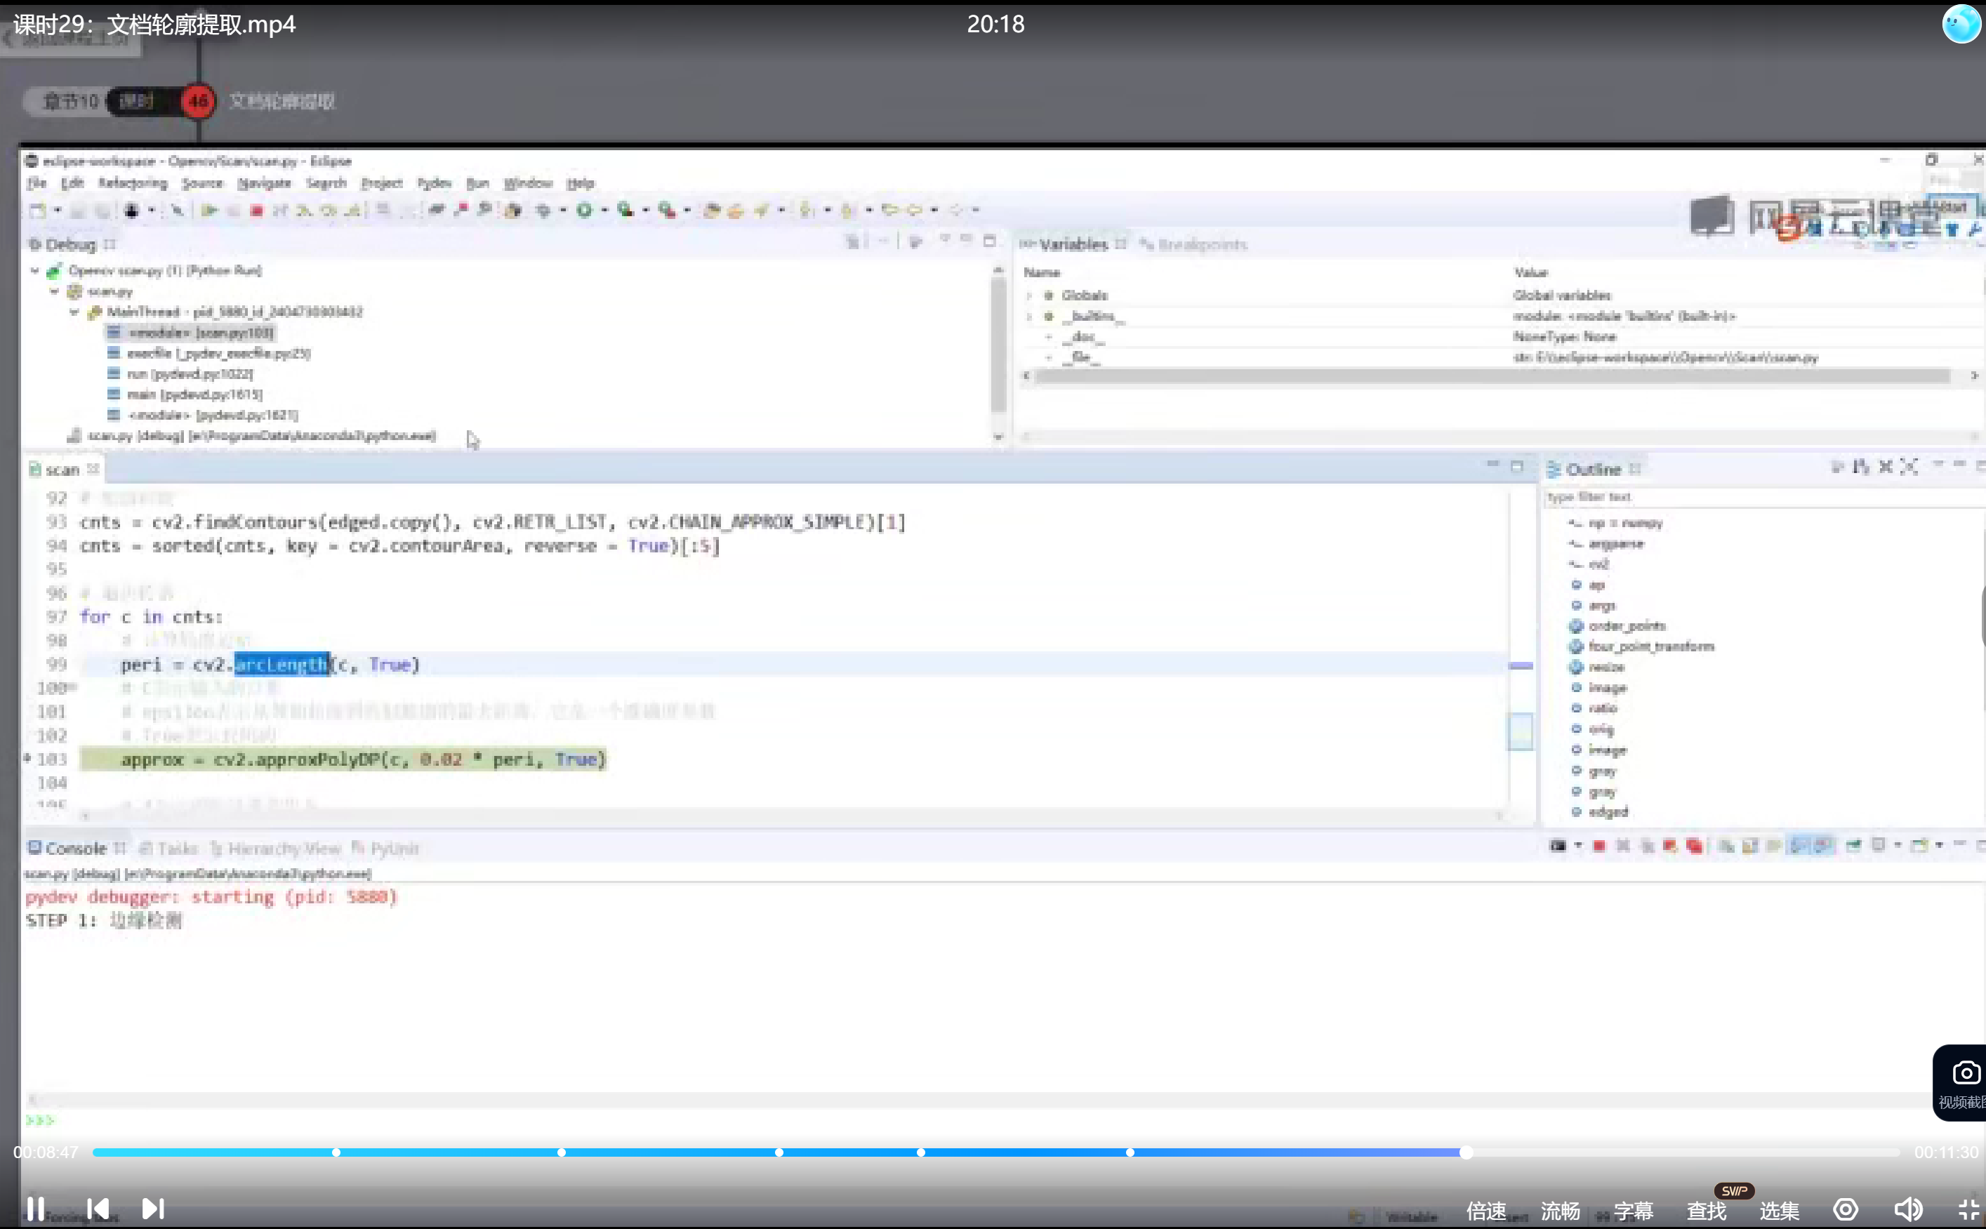Screen dimensions: 1986x1229
Task: Click the Variables horizontal scrollbar
Action: click(x=1492, y=376)
